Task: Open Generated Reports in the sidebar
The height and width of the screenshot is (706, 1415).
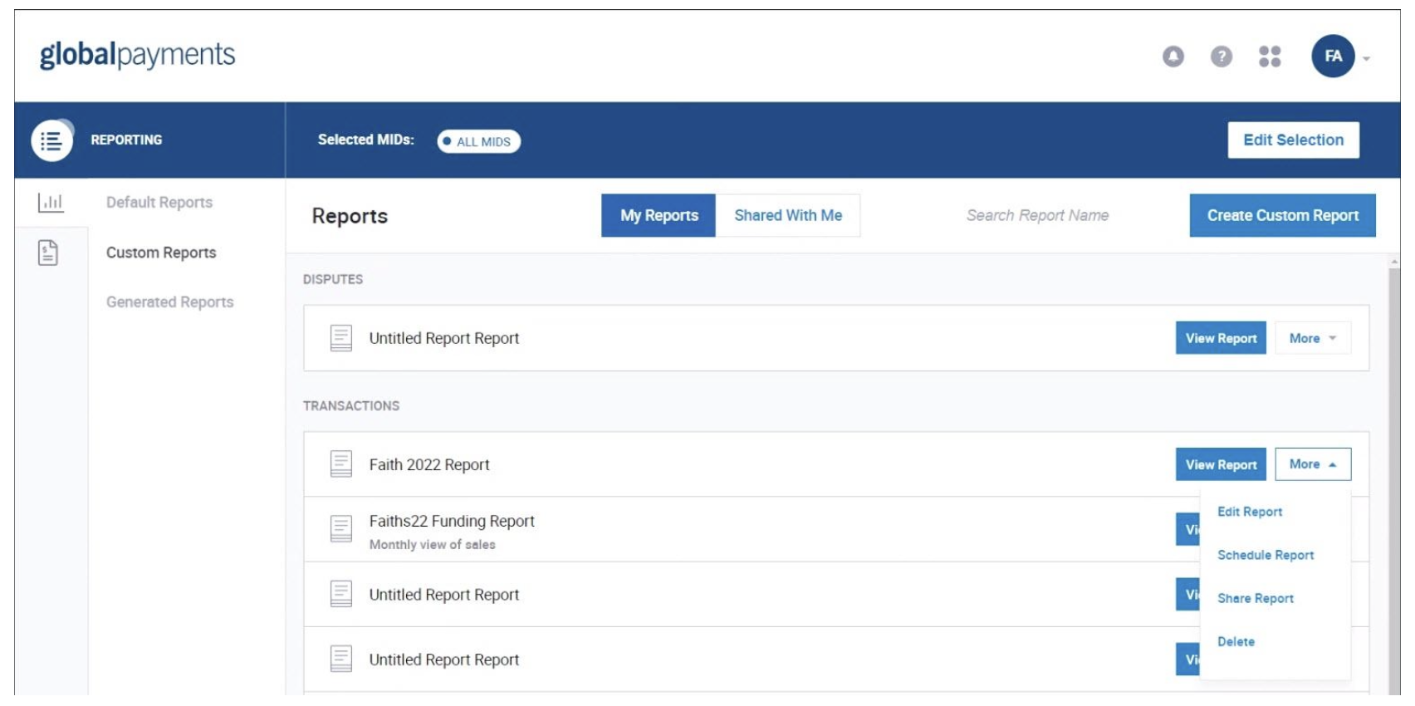Action: pyautogui.click(x=169, y=302)
